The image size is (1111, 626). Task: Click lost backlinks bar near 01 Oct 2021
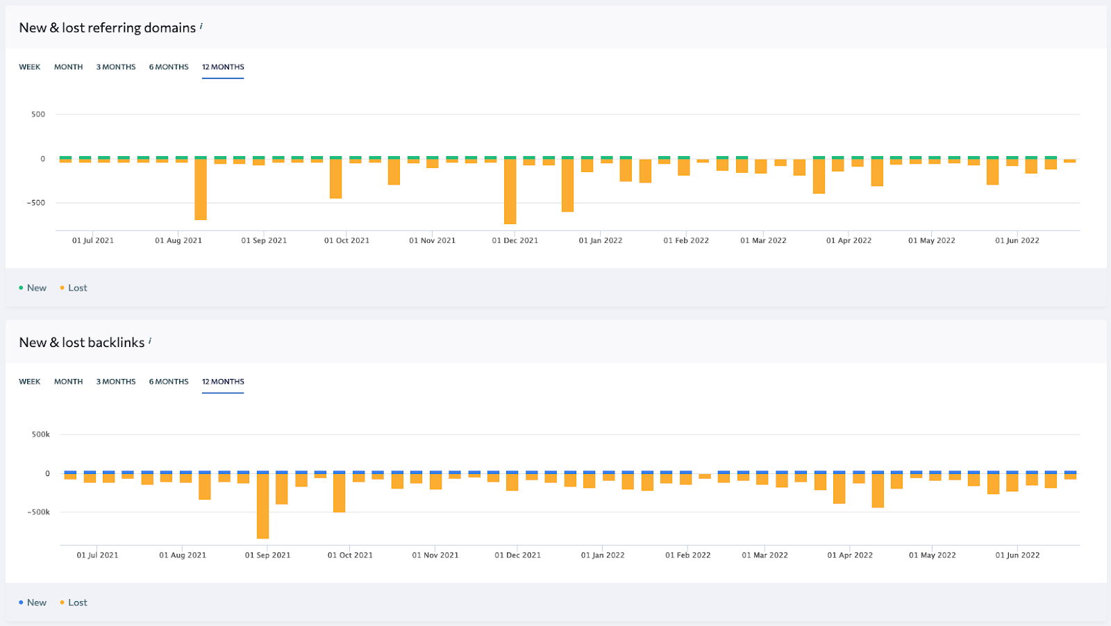(x=339, y=493)
